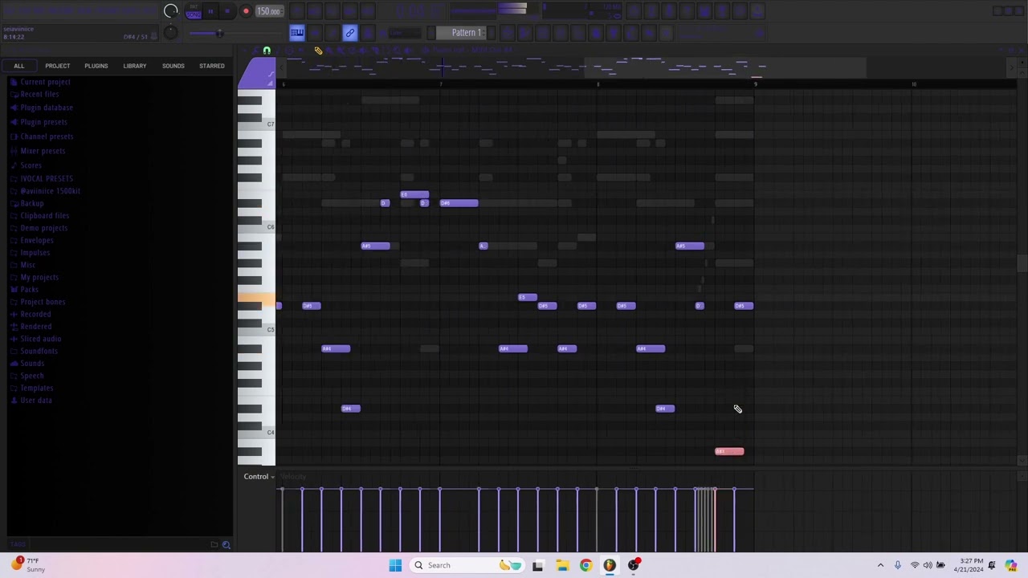Open the Rendered folder
Image resolution: width=1028 pixels, height=578 pixels.
coord(35,327)
